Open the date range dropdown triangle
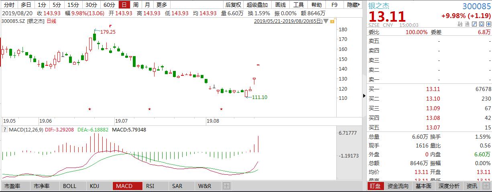This screenshot has height=192, width=492. click(326, 21)
